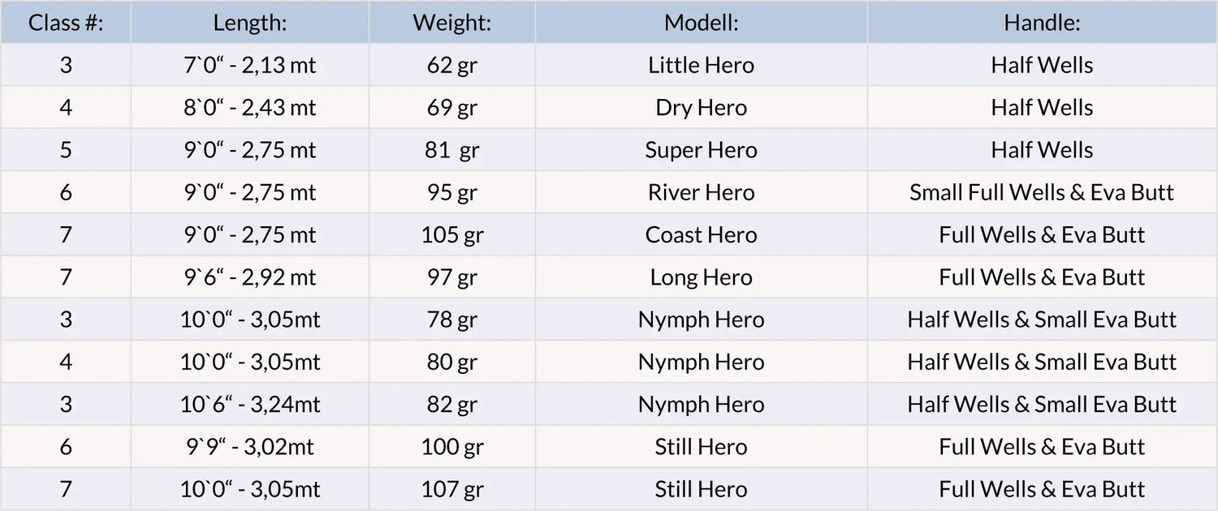Screen dimensions: 1218x511
Task: Select the Little Hero model cell
Action: click(x=702, y=65)
